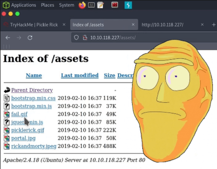Open fail.gif file link

[19, 114]
